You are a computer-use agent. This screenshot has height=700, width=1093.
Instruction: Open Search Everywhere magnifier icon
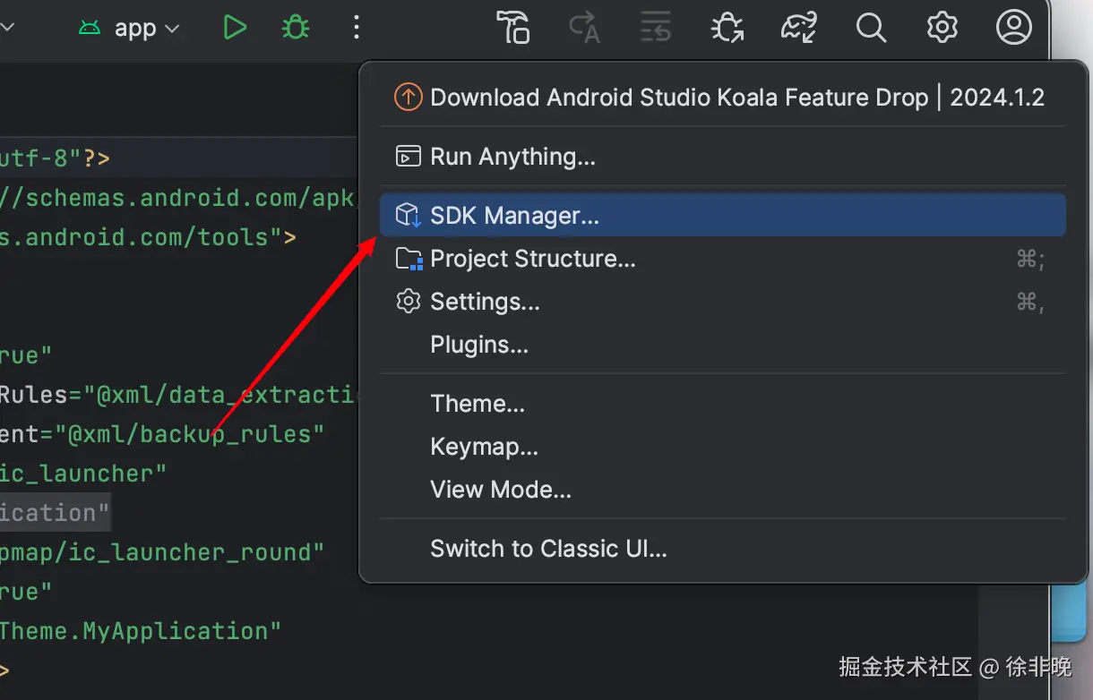(x=870, y=28)
